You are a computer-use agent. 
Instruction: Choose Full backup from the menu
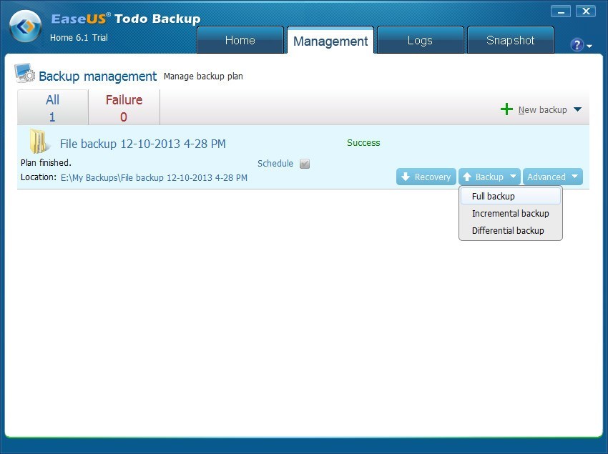point(510,196)
